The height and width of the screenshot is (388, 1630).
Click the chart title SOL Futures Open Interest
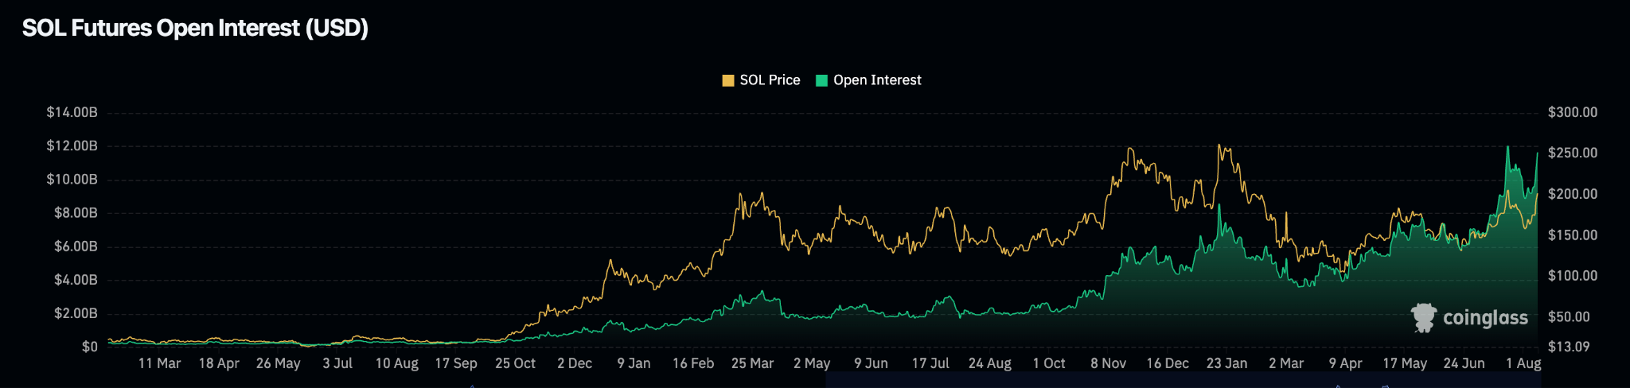[195, 28]
